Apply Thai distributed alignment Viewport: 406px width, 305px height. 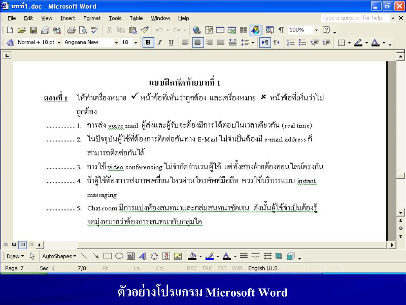point(232,42)
